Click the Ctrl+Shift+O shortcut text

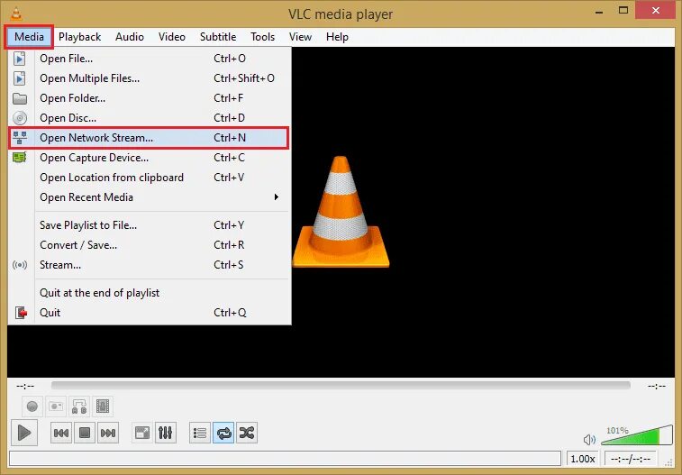point(244,78)
